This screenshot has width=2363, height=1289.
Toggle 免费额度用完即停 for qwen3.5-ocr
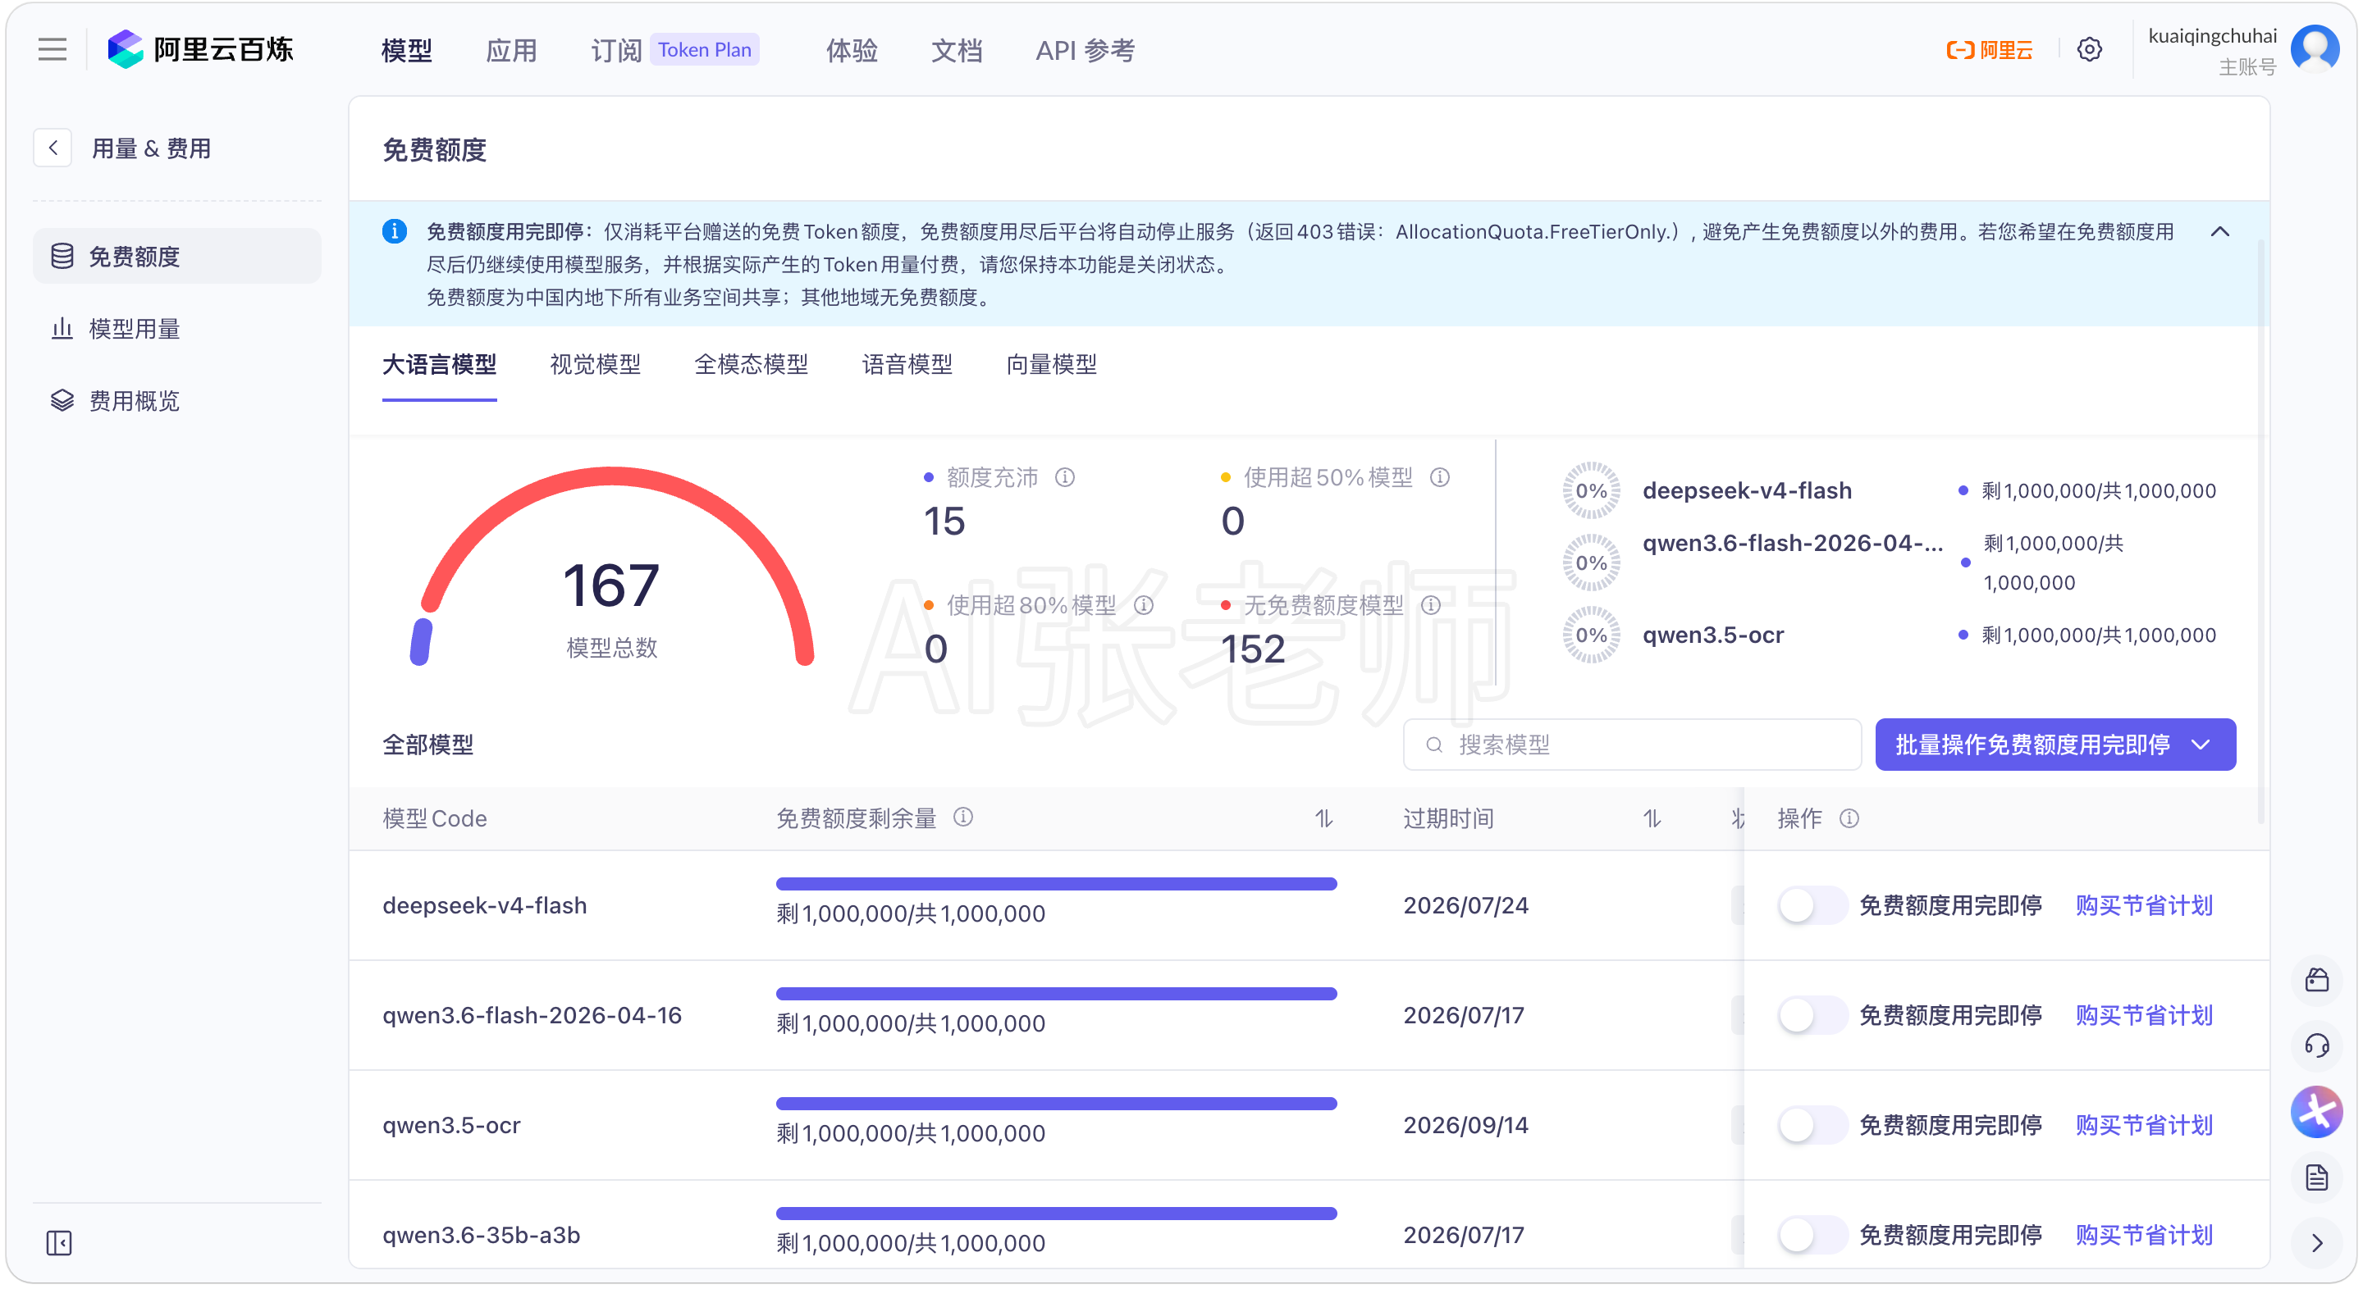(x=1811, y=1124)
